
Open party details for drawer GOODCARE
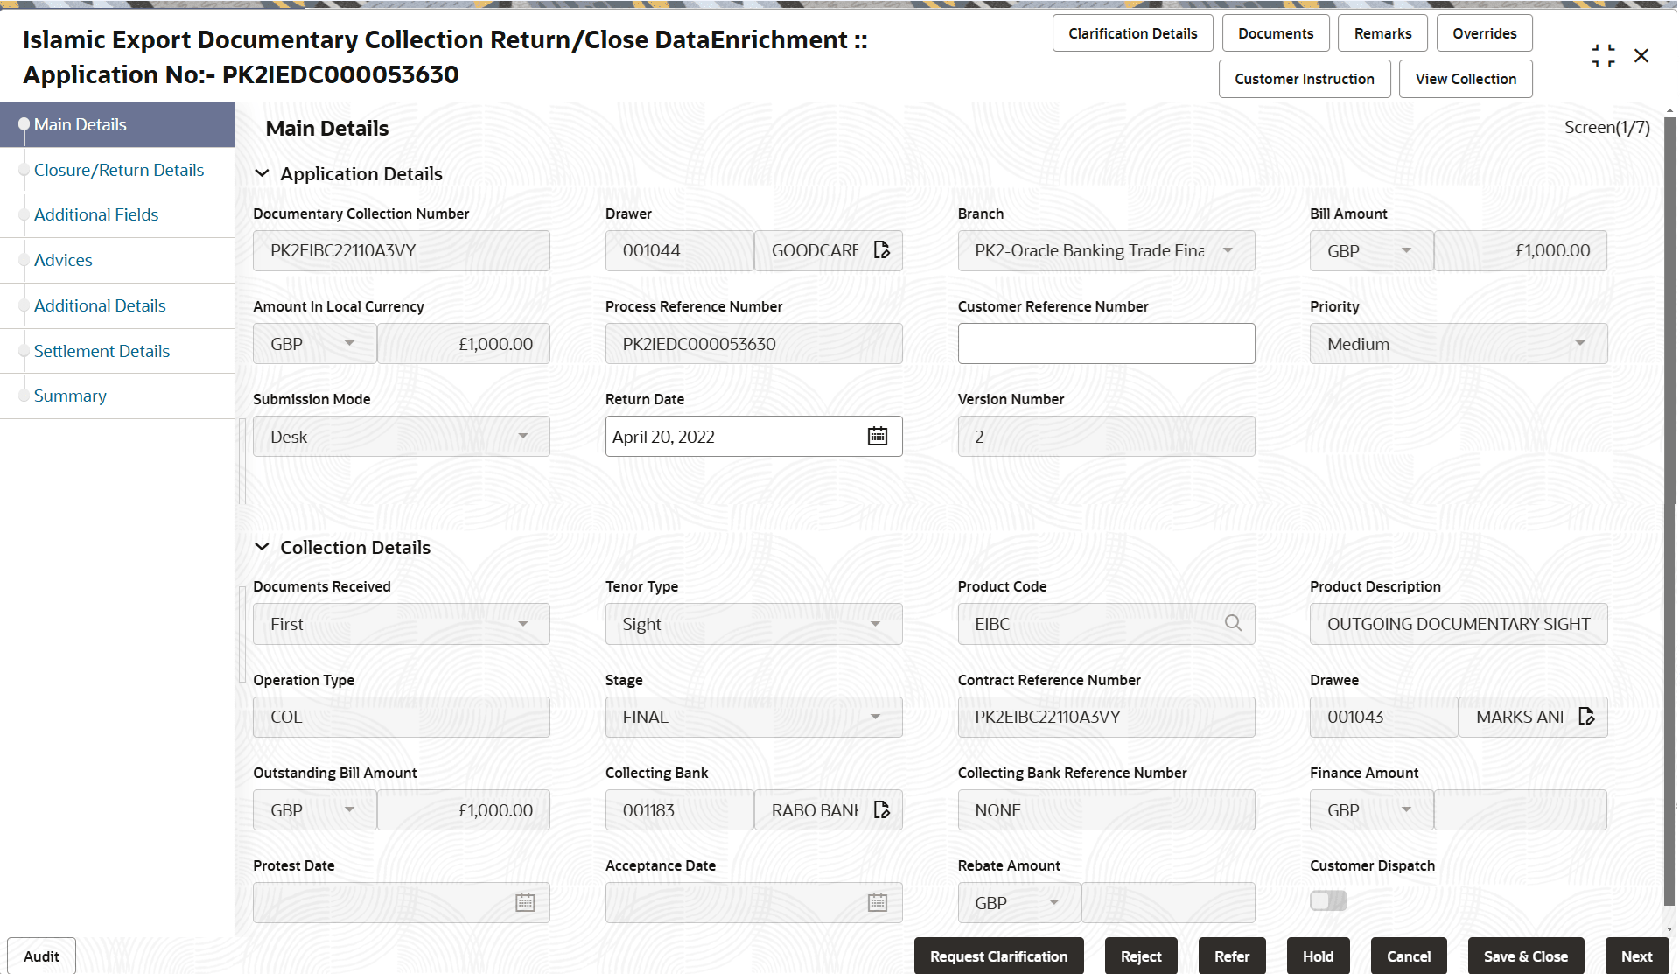point(881,249)
